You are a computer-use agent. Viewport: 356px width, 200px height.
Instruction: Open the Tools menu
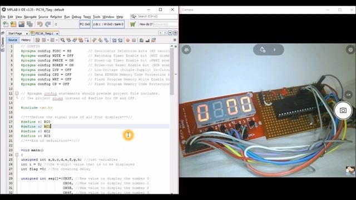click(x=96, y=17)
